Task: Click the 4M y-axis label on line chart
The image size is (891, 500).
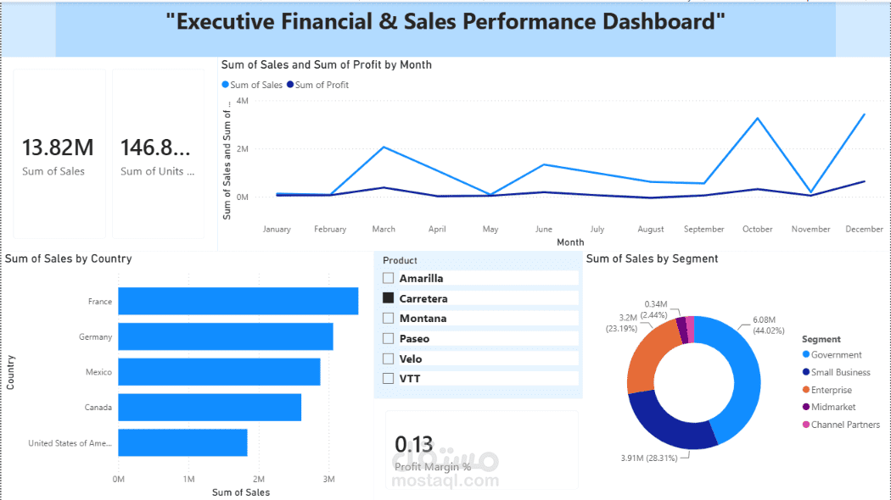Action: coord(242,101)
